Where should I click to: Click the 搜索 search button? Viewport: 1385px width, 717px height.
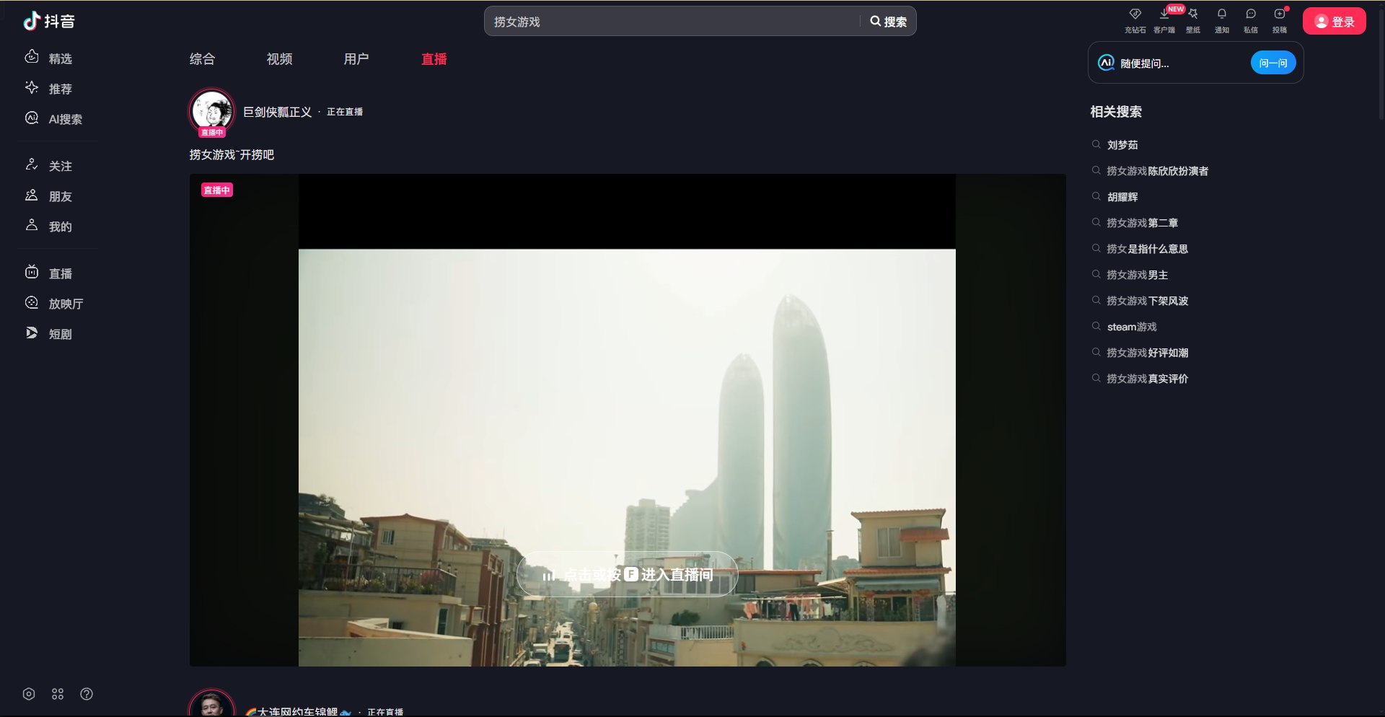click(x=888, y=22)
